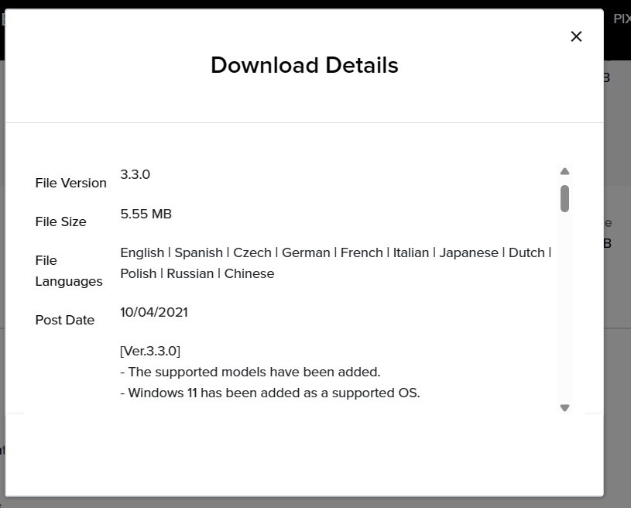Select the 3.3.0 version value
The height and width of the screenshot is (508, 631).
click(135, 174)
